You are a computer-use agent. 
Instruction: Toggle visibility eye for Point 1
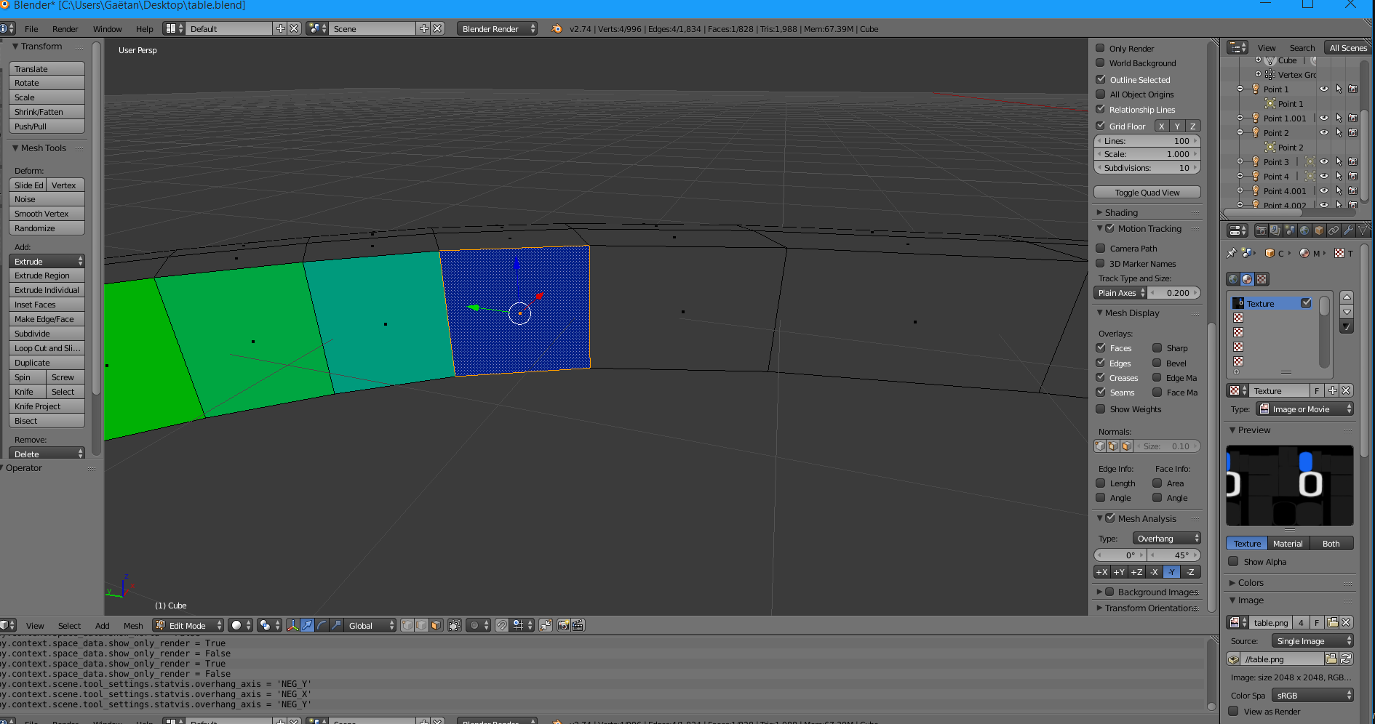1324,89
